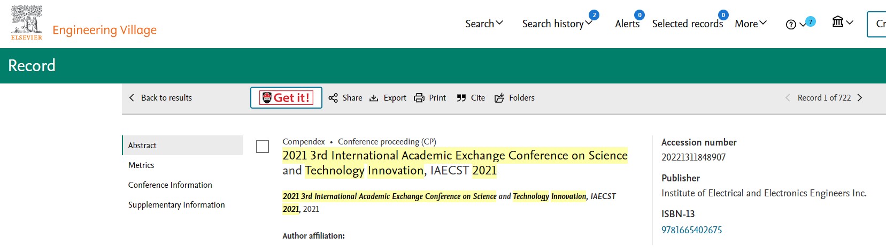Click the Cite quotation marks icon

coord(461,98)
